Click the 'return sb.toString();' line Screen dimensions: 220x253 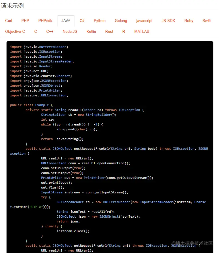62,139
